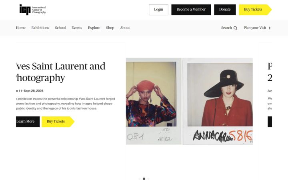
Task: Click the Donate button
Action: (225, 10)
